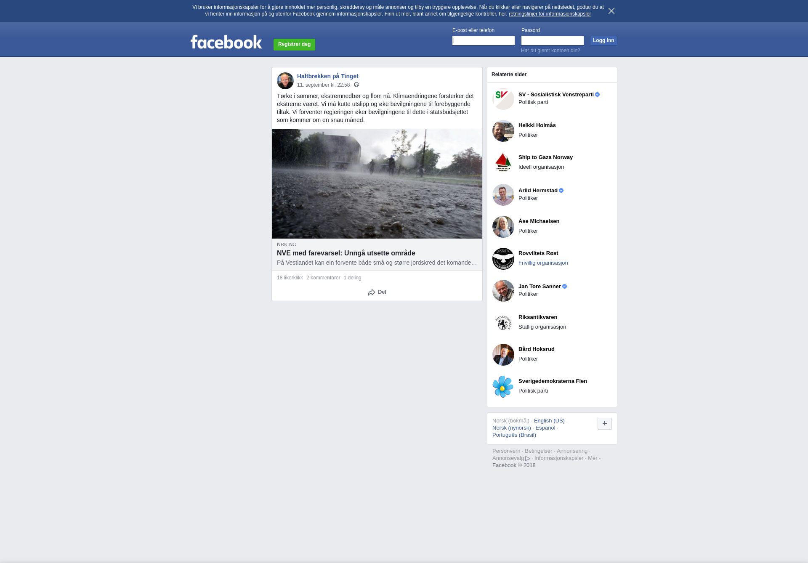Open Ship to Gaza Norway logo

coord(503,163)
